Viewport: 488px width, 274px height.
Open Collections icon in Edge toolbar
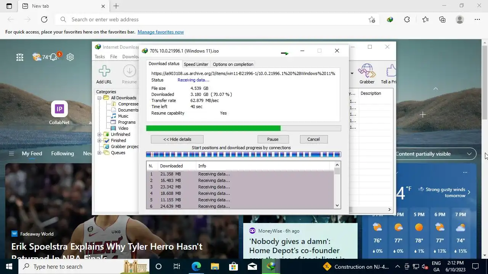pyautogui.click(x=442, y=19)
